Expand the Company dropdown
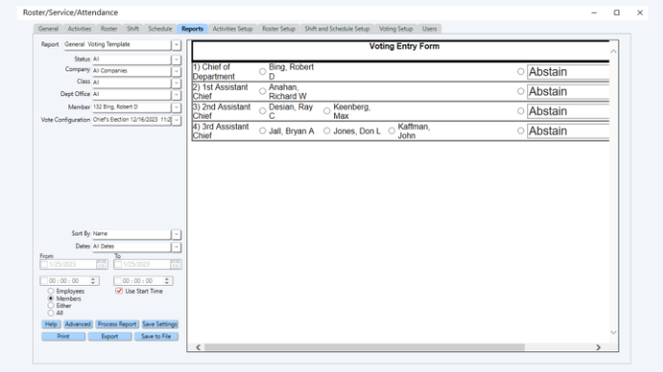663x372 pixels. 176,71
